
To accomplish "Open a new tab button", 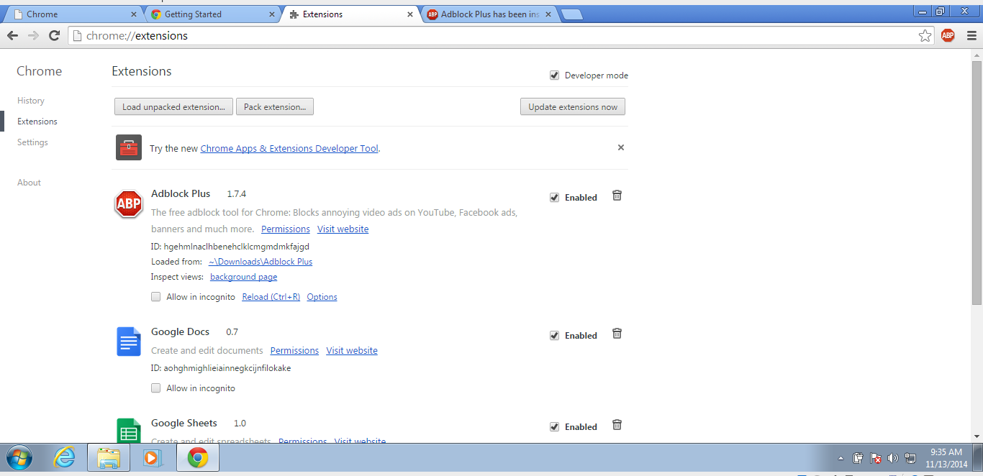I will pos(571,14).
